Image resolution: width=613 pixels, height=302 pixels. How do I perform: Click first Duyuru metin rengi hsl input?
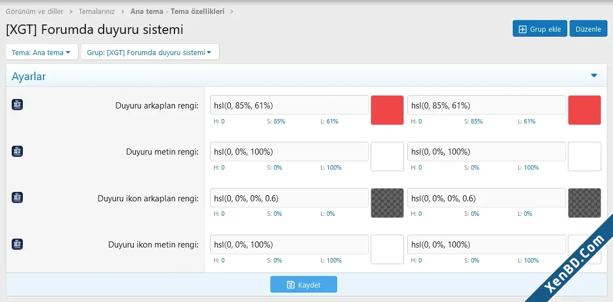289,151
